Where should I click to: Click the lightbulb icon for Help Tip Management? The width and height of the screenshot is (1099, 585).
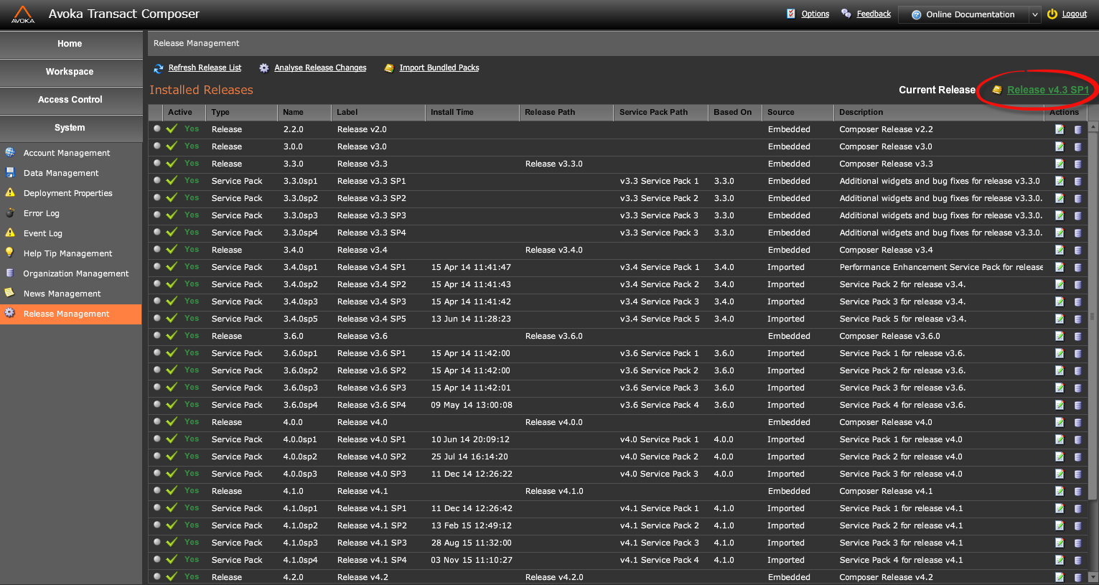coord(10,253)
